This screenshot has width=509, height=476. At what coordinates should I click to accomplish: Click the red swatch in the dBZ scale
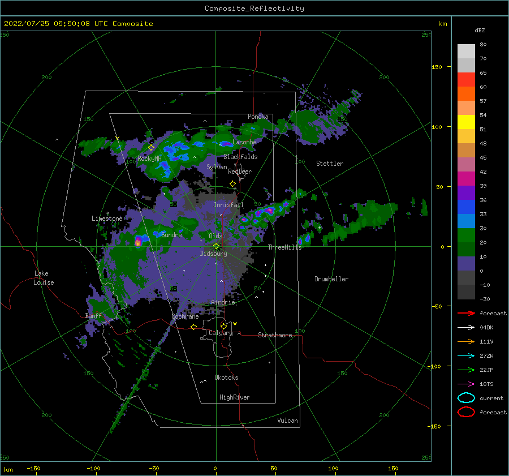coord(466,80)
